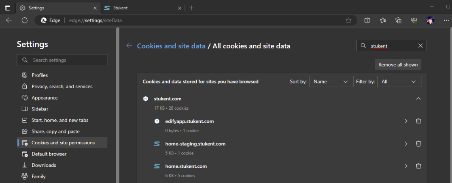Delete edifyapp.stukent.com cookies with trash icon
Screen dimensions: 452x183
(418, 121)
